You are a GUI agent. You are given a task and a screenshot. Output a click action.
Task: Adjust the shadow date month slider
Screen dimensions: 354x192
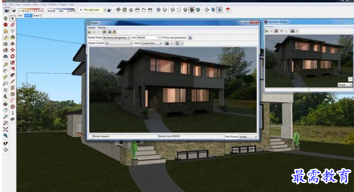tap(31, 10)
